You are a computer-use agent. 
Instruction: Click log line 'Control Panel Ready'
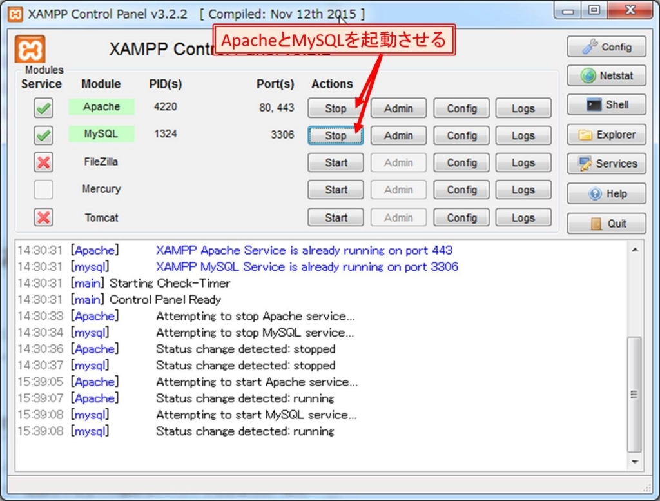[x=166, y=299]
